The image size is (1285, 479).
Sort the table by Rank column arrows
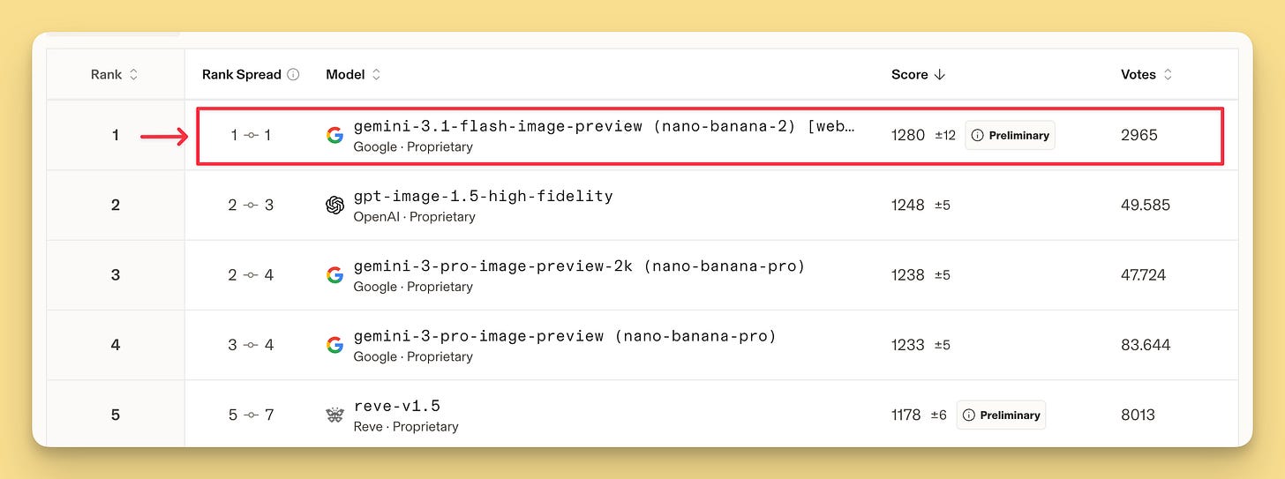134,75
